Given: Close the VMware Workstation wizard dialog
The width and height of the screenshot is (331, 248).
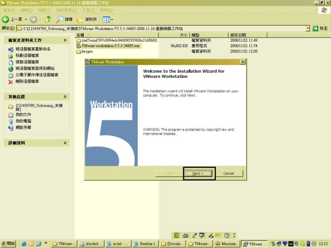Looking at the screenshot, I should click(242, 62).
